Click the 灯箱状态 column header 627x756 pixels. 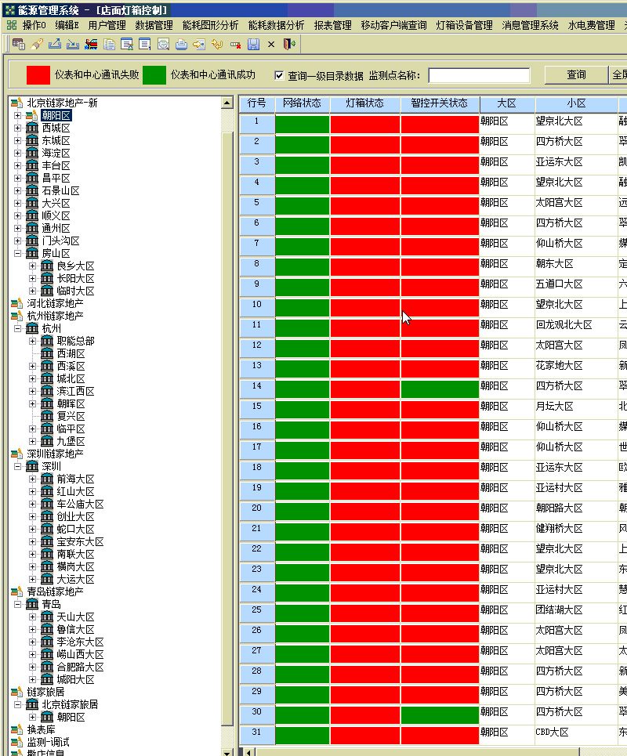click(364, 104)
